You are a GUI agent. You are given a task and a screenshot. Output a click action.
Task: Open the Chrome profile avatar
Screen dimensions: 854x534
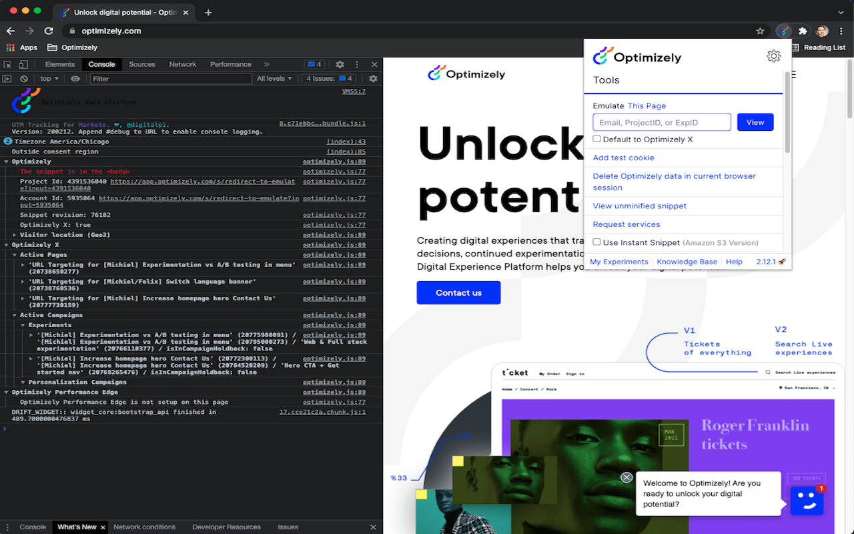[822, 31]
